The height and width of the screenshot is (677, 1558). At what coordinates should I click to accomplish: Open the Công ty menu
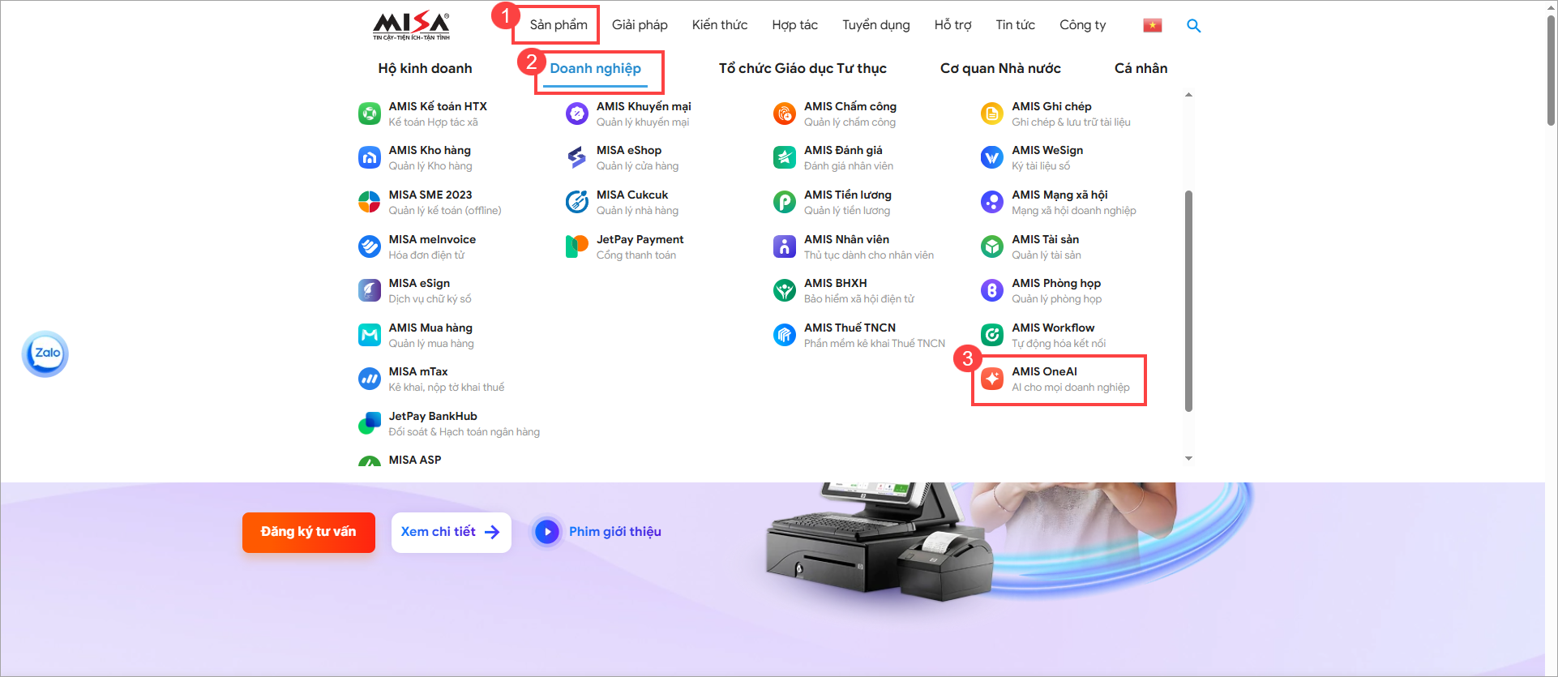[1082, 25]
